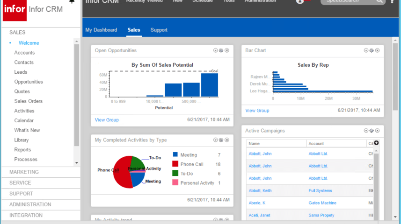Pin the navigation panel with pushpin icon
Screen dimensions: 401x224
(72, 1)
